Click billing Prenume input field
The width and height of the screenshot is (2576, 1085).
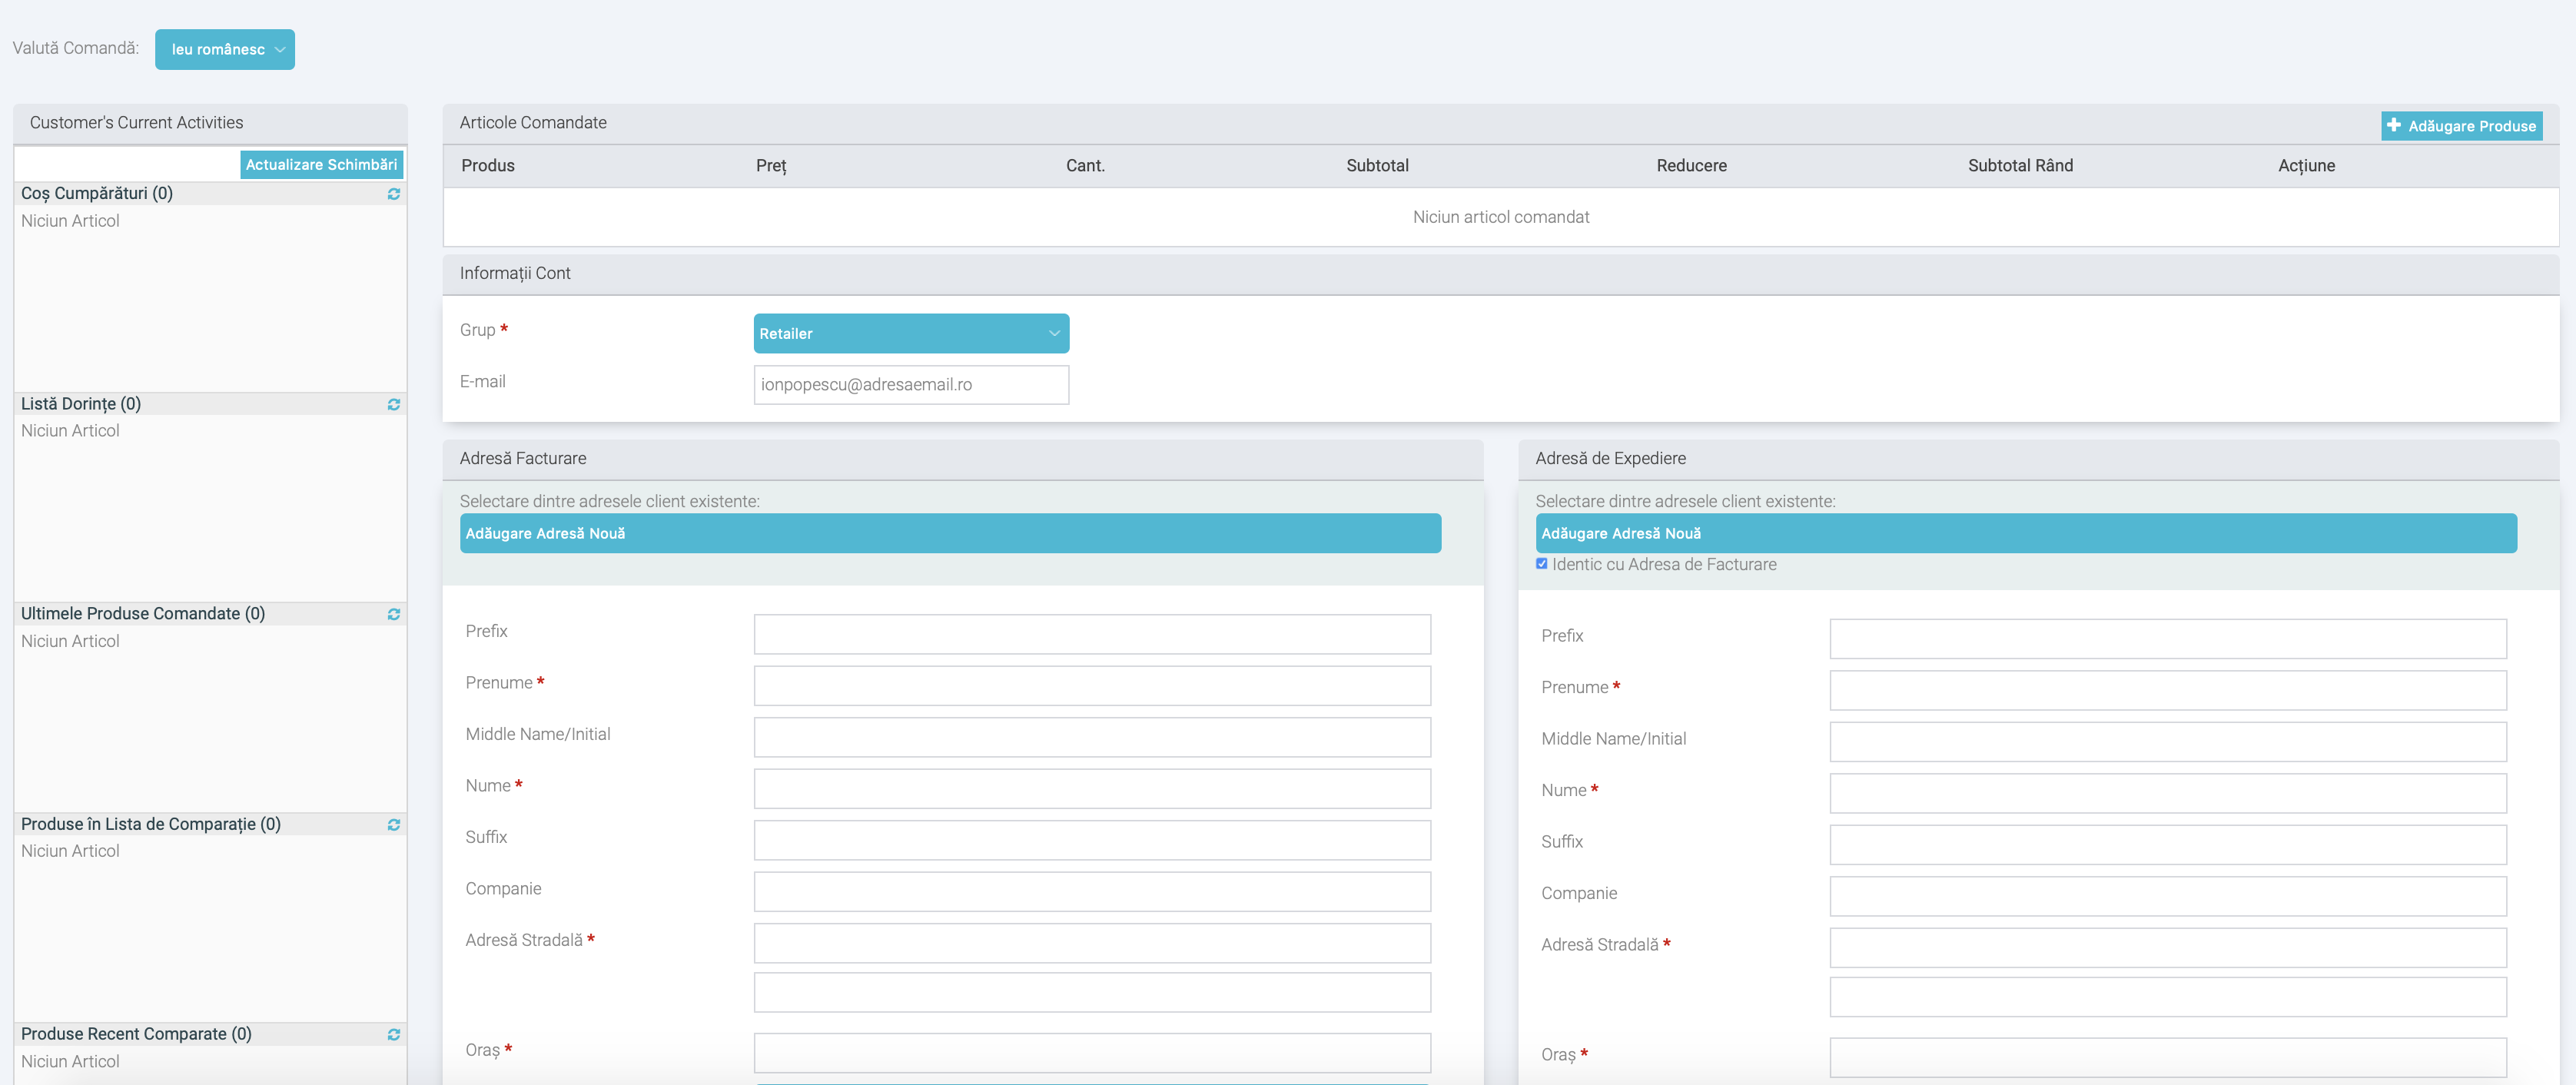1091,686
